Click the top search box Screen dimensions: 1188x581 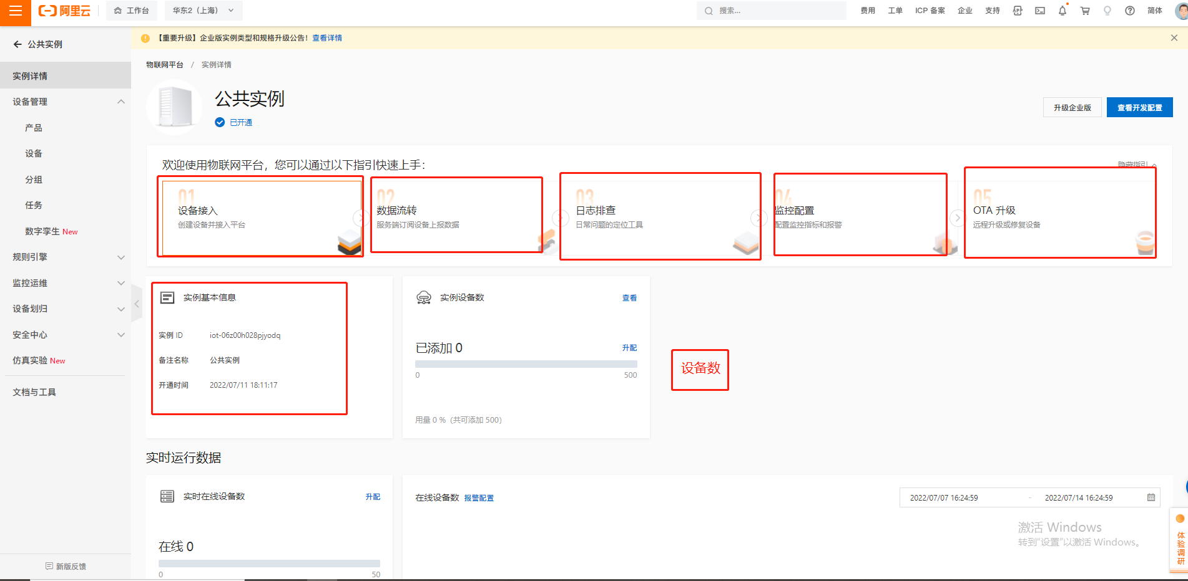771,11
